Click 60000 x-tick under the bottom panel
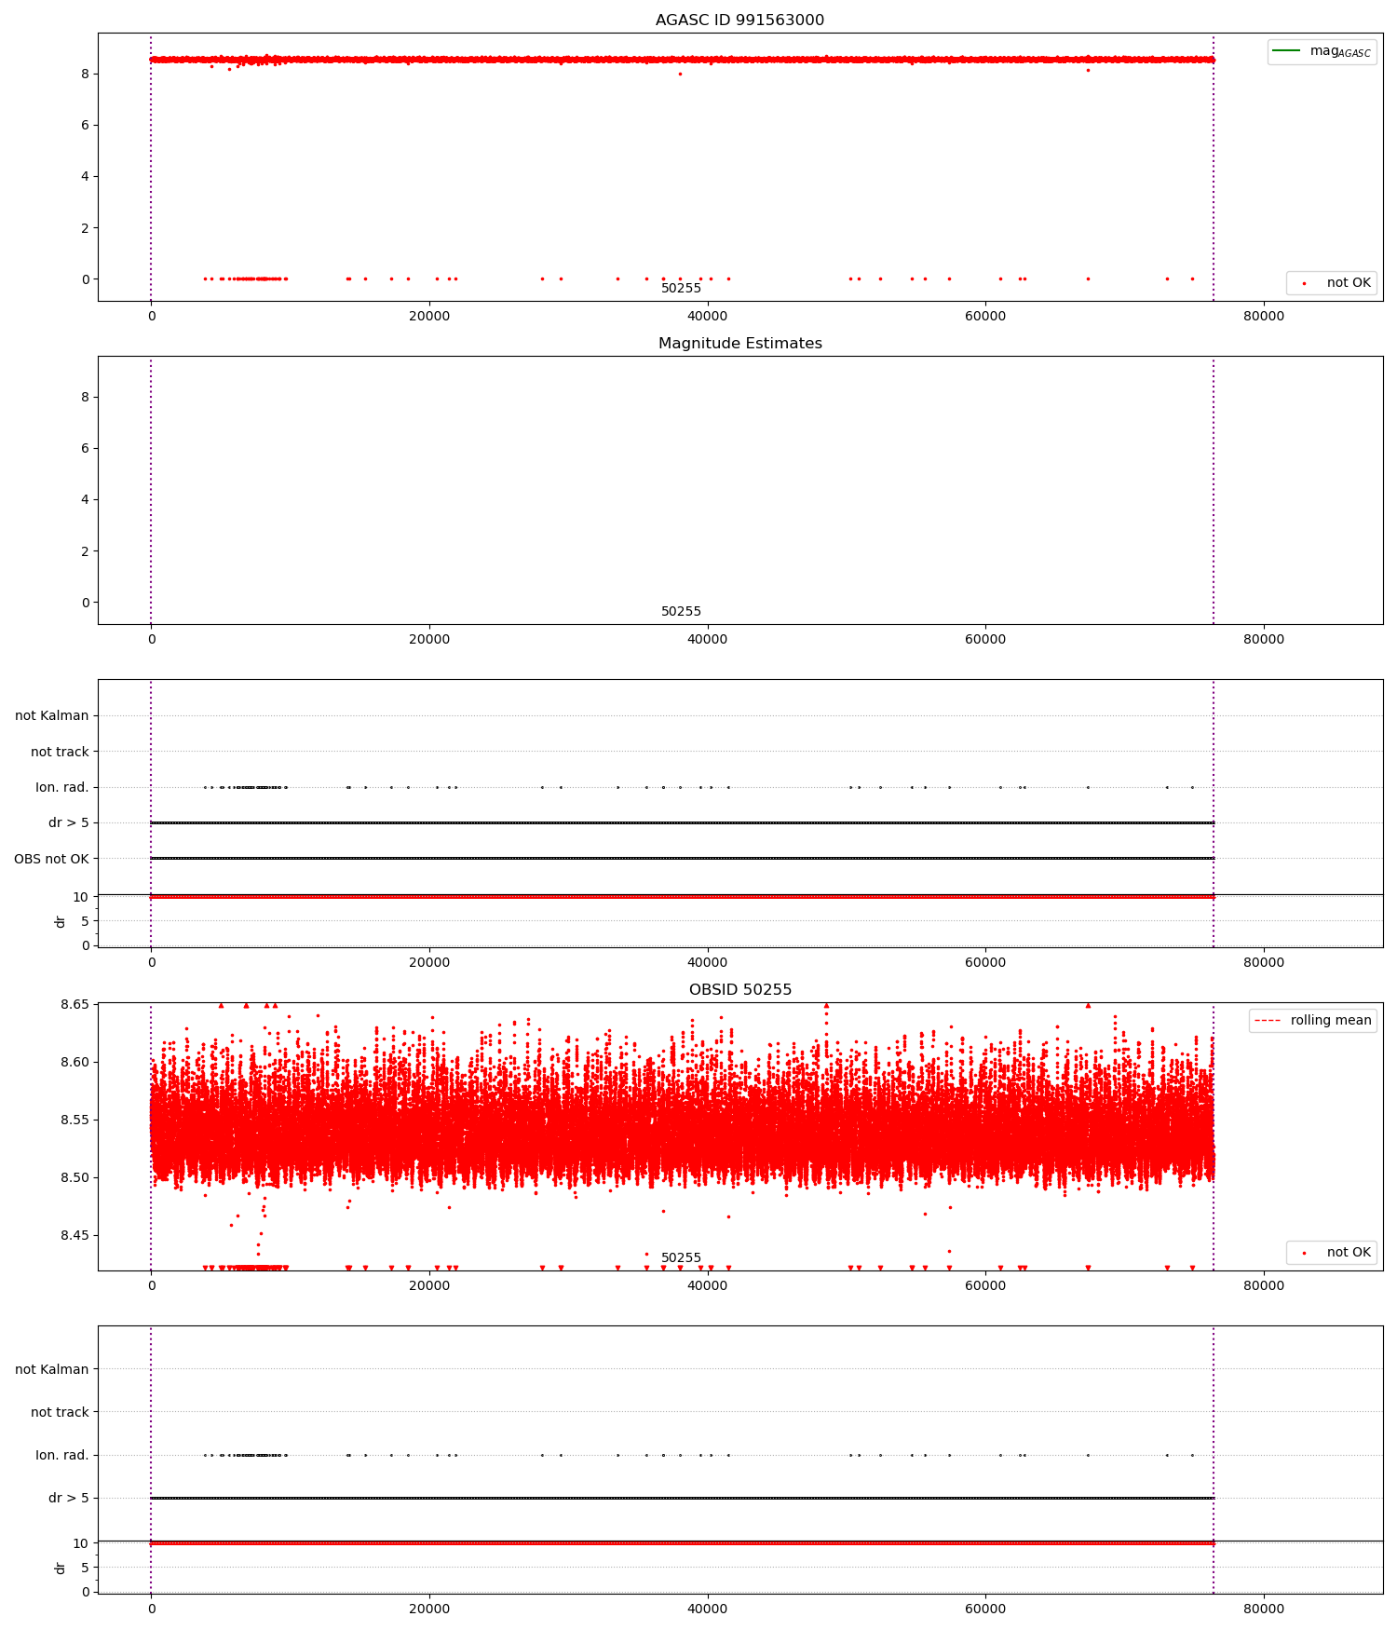The image size is (1397, 1630). [x=985, y=1609]
